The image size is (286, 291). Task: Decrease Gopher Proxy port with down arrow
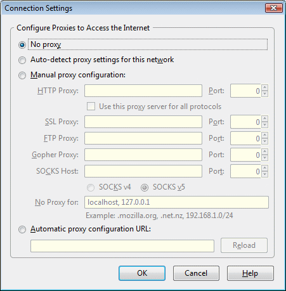264,158
